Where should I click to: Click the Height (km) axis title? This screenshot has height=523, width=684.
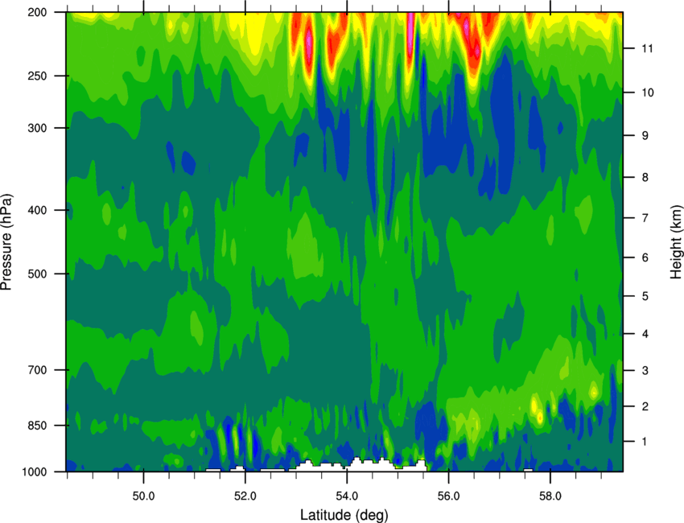point(676,241)
